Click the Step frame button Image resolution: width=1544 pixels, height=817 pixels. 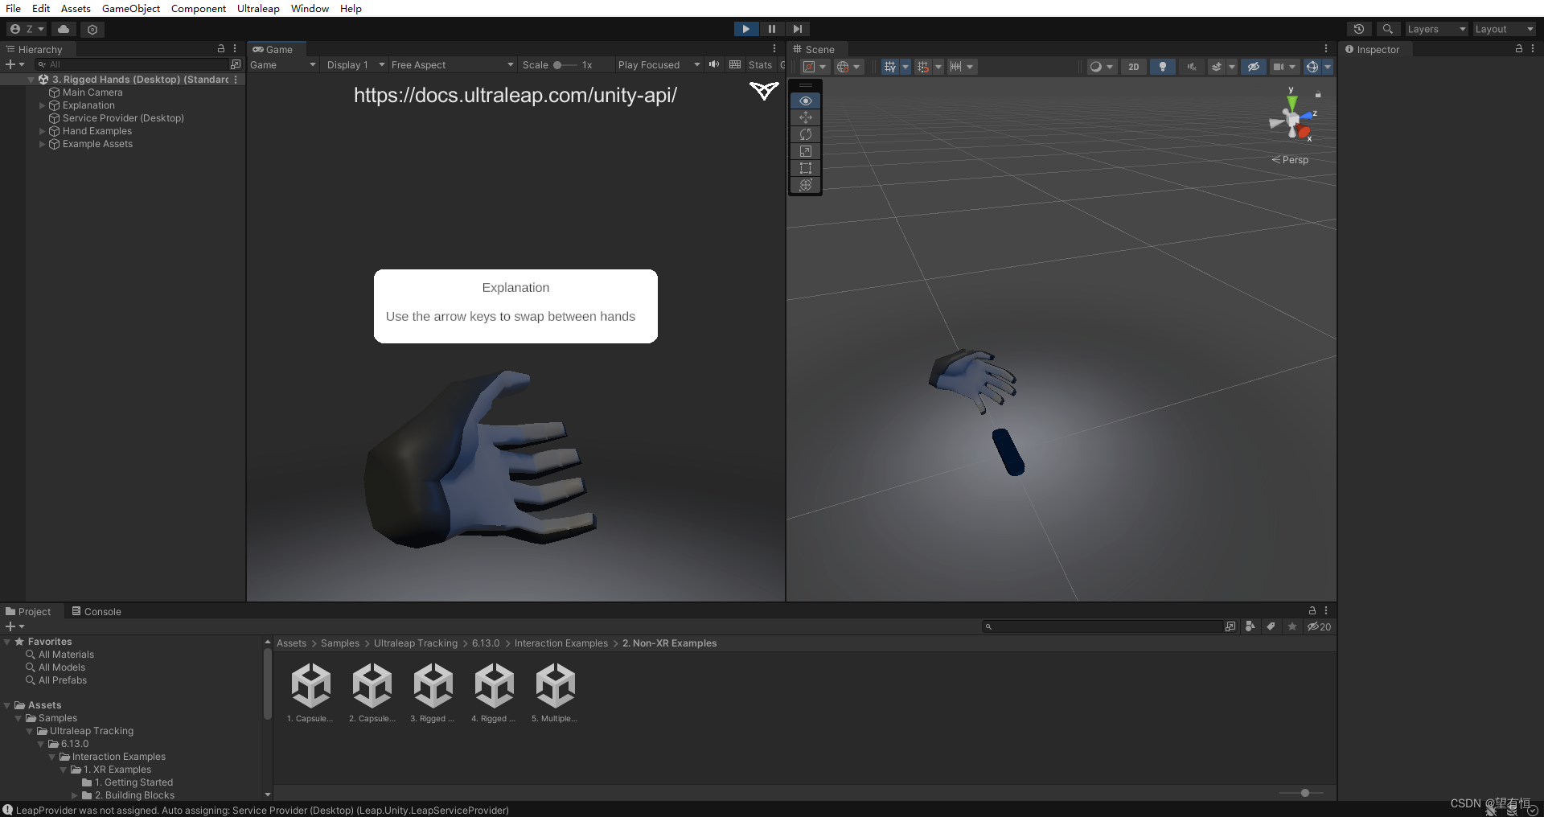[797, 29]
